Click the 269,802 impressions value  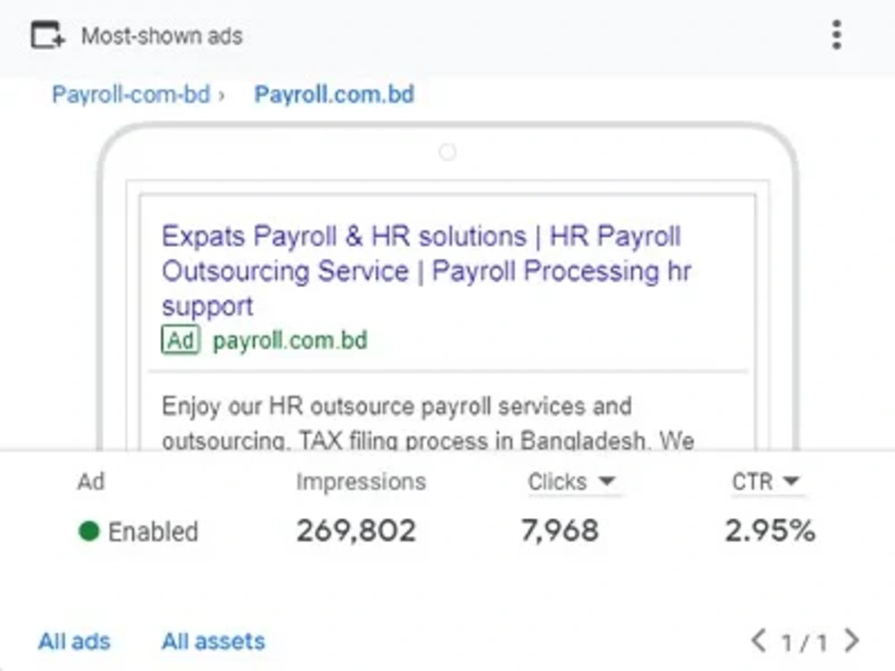356,531
